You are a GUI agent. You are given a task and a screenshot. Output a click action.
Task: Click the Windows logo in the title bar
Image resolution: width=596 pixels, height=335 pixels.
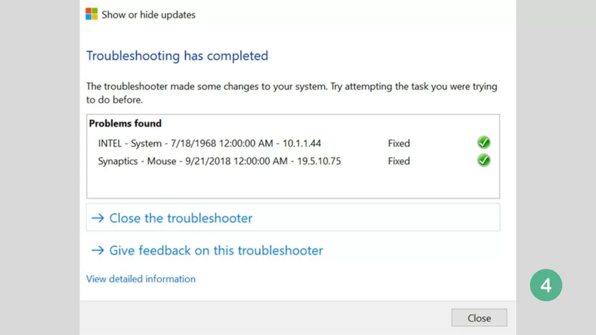point(91,14)
